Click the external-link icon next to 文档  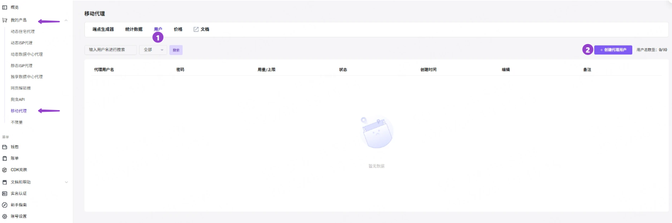[196, 29]
